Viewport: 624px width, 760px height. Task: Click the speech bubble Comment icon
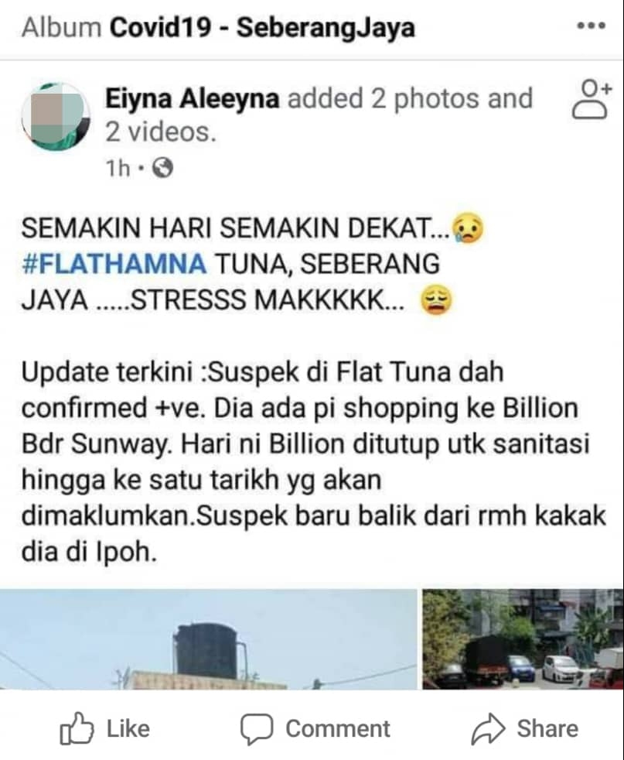tap(257, 729)
